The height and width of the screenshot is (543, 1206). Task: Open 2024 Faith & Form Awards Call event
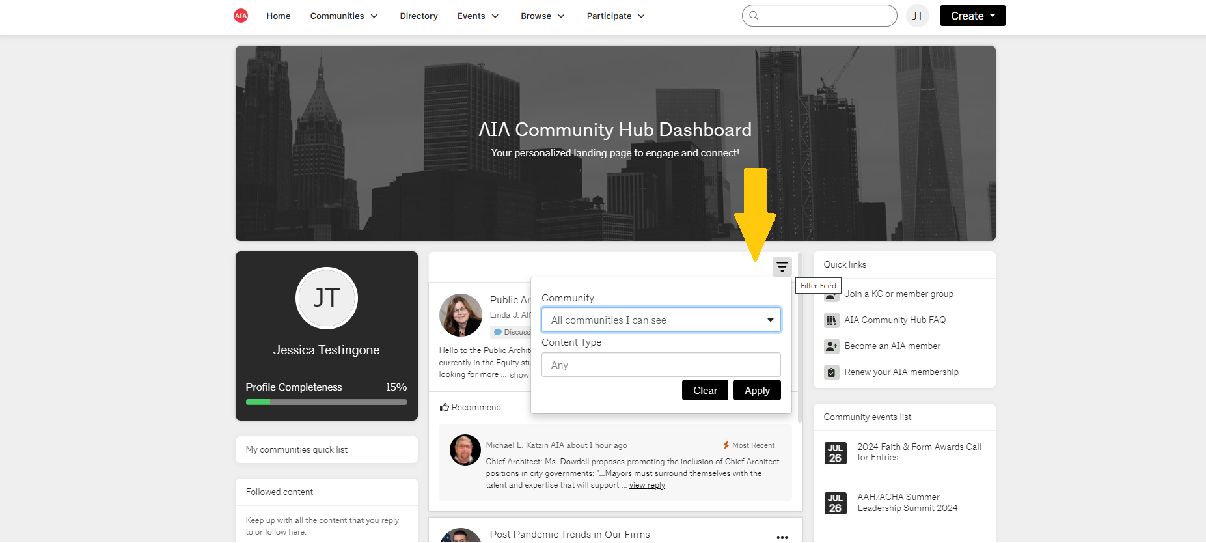pos(919,452)
